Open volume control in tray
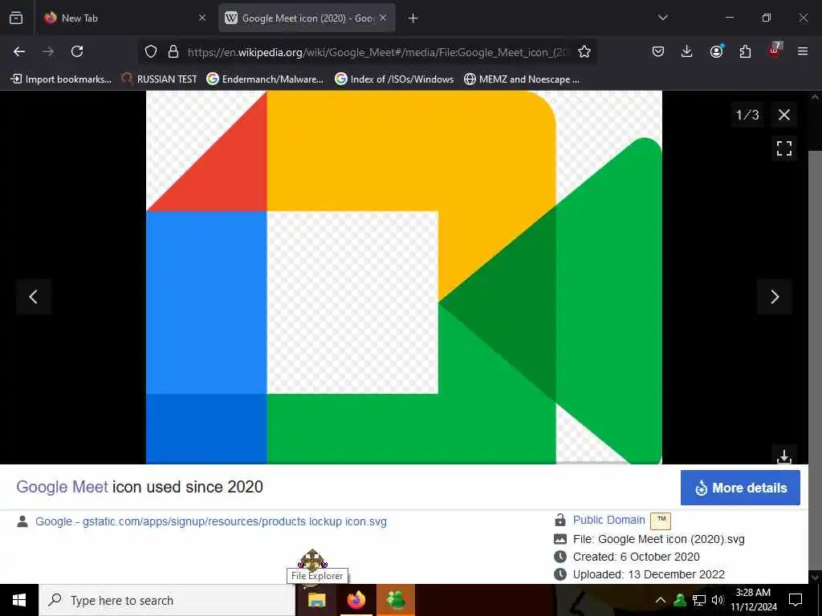Screen dimensions: 822x616 click(718, 600)
